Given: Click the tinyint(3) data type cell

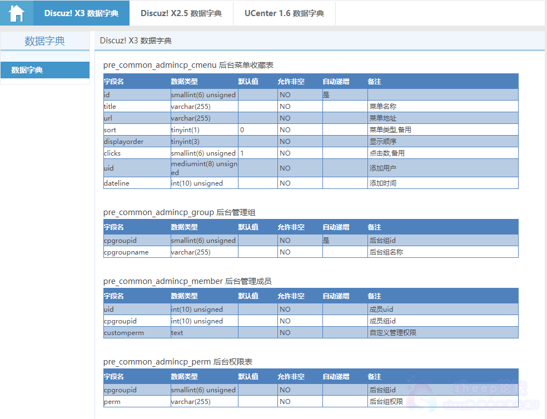Looking at the screenshot, I should [205, 142].
